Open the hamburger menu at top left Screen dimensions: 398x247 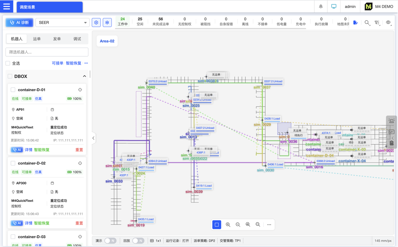[7, 7]
